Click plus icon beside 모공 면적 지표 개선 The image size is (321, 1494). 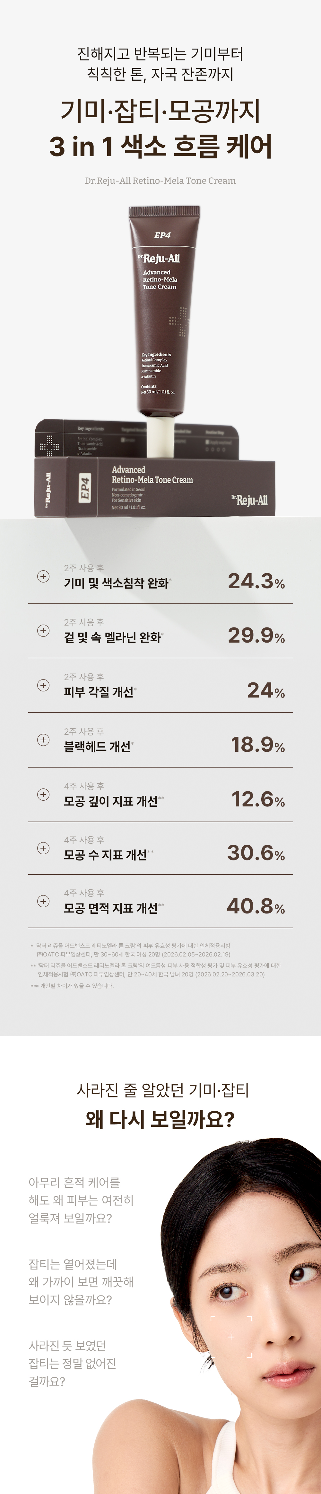point(43,901)
